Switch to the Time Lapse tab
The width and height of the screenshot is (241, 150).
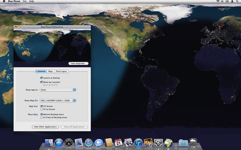click(61, 71)
